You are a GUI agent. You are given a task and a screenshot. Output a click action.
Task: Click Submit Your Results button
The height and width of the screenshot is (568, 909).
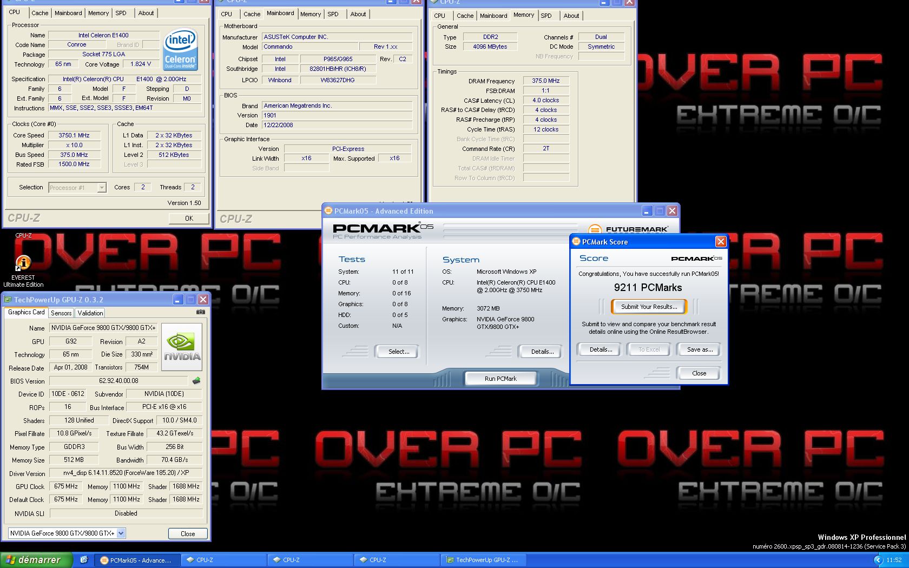click(x=649, y=307)
